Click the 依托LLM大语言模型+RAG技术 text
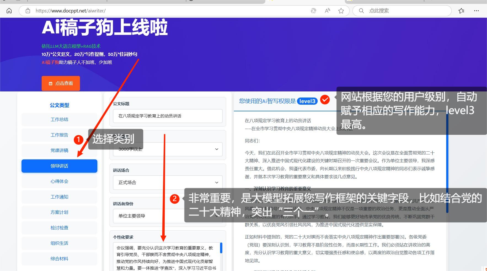This screenshot has height=271, width=487. point(71,46)
